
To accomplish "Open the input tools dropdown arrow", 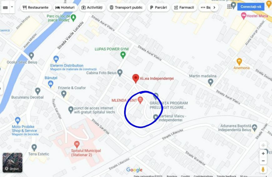I will [12, 7].
